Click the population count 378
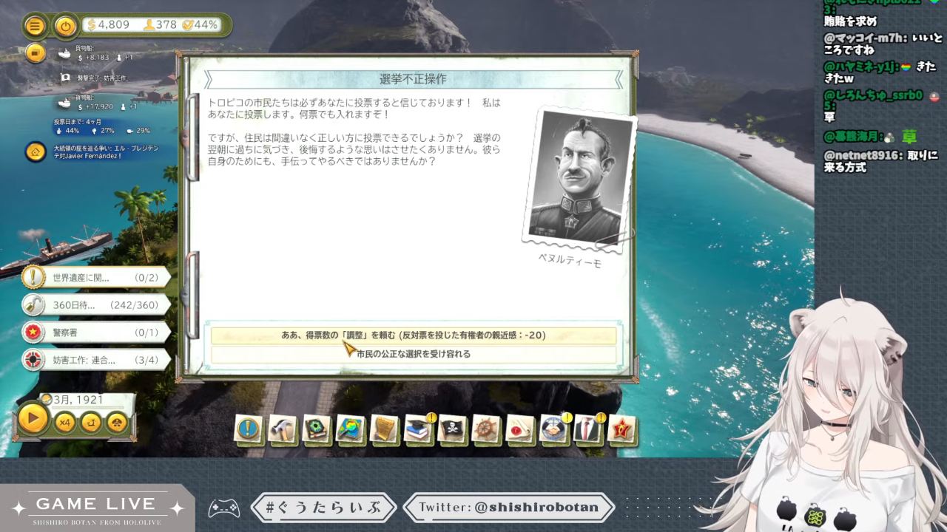947x532 pixels. click(x=160, y=25)
